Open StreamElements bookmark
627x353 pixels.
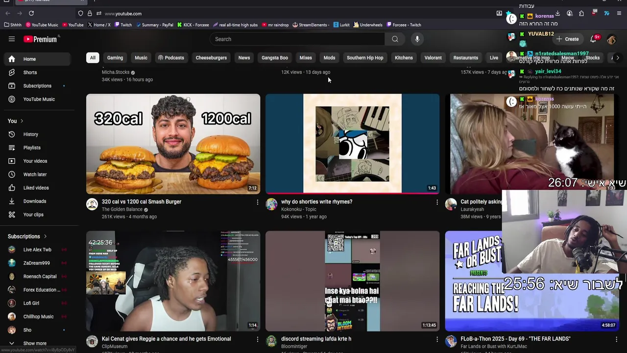tap(311, 25)
